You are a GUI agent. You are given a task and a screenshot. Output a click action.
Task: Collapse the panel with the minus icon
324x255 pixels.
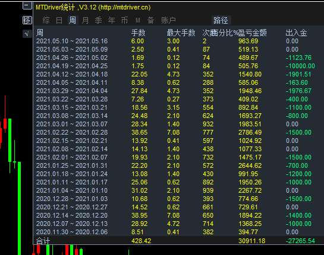tap(27, 5)
